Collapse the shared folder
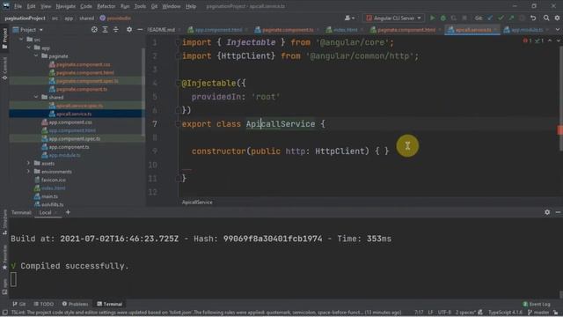Viewport: 563px width, 317px height. tap(36, 97)
